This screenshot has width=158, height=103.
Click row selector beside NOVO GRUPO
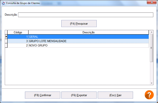[x=6, y=46]
